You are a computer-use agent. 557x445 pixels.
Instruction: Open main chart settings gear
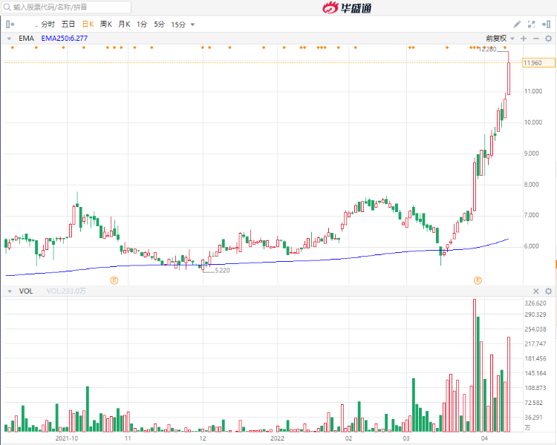pos(549,39)
